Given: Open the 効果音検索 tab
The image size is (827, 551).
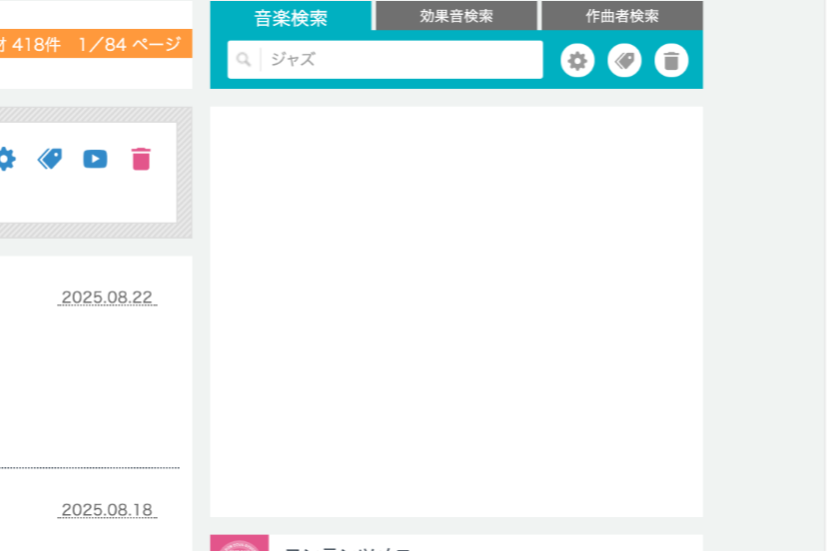Looking at the screenshot, I should [456, 16].
